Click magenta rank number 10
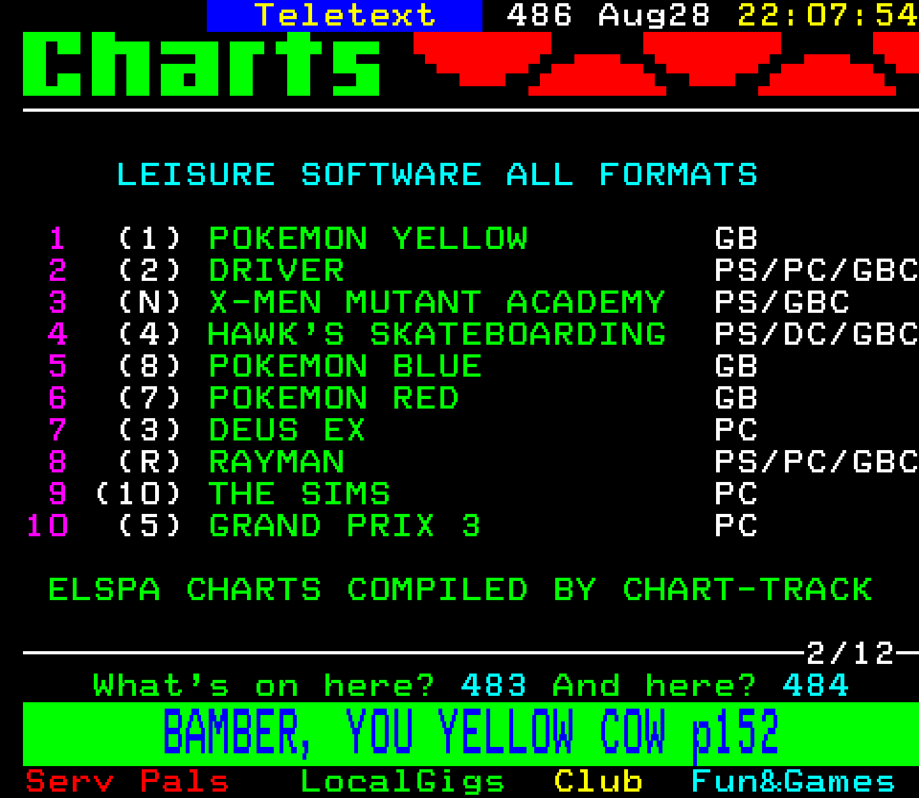The image size is (919, 798). (x=47, y=526)
